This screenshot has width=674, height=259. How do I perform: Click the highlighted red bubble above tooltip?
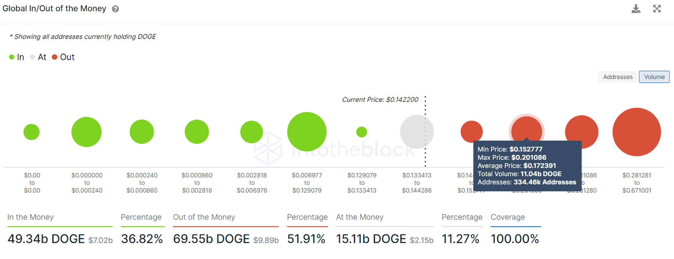pyautogui.click(x=527, y=128)
